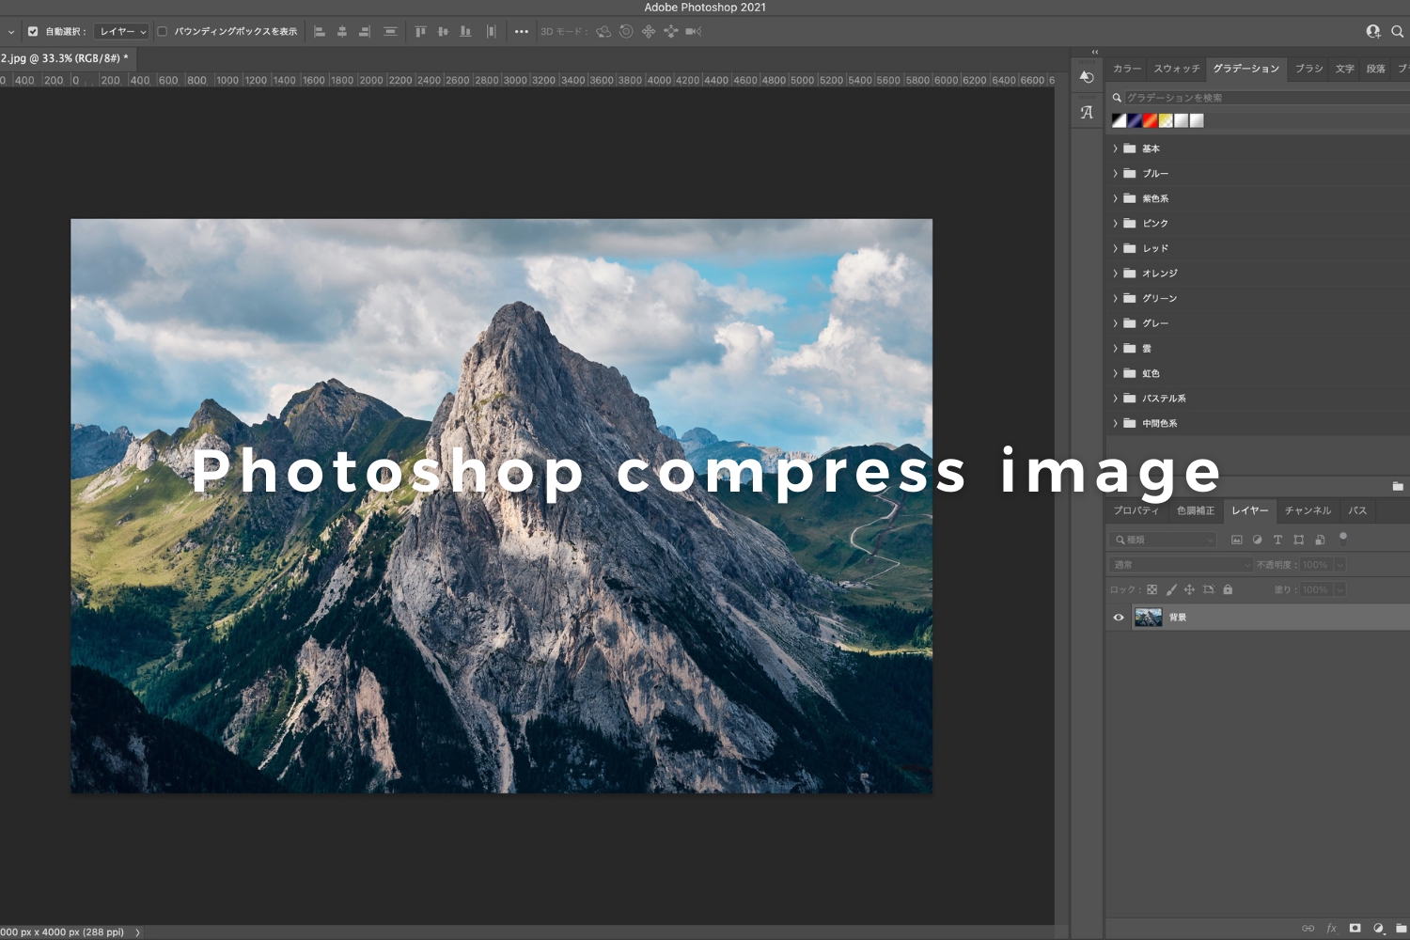1410x940 pixels.
Task: Click the align horizontal centers icon
Action: click(342, 32)
